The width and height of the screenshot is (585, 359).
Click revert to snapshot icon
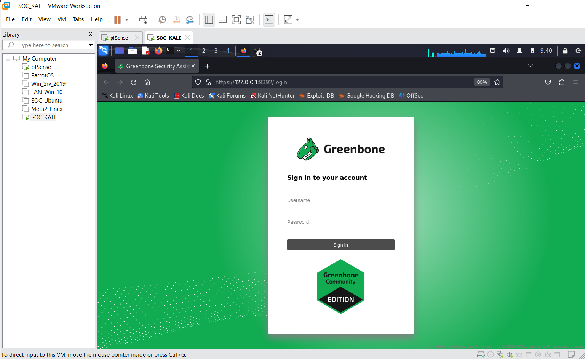point(176,20)
